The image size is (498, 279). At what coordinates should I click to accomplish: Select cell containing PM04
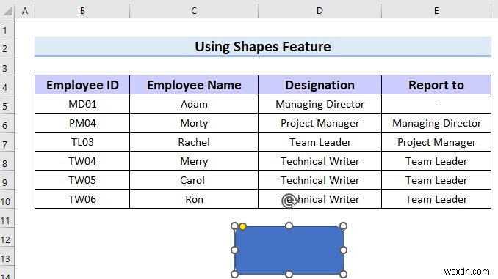click(x=82, y=123)
